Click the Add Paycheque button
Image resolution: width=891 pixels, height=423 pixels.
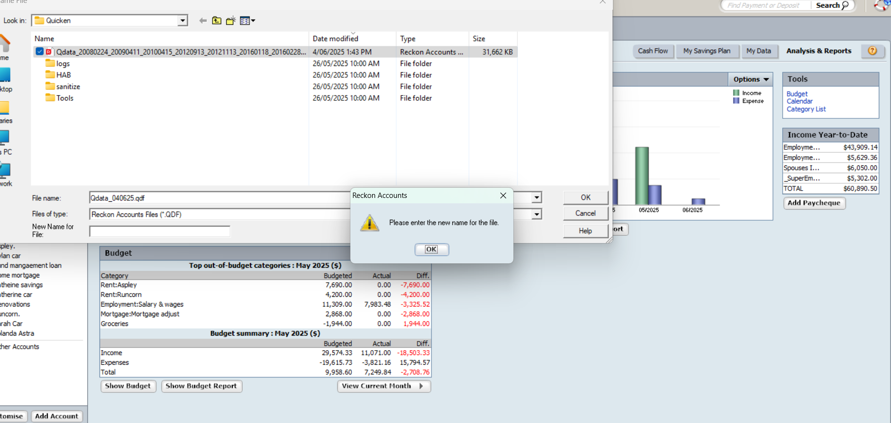click(x=814, y=203)
